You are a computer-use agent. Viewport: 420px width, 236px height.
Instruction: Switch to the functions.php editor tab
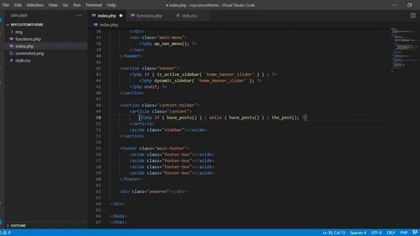[x=147, y=16]
